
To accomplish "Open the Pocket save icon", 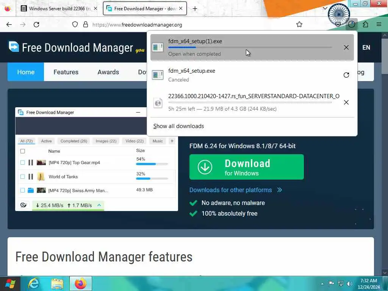I will 338,24.
